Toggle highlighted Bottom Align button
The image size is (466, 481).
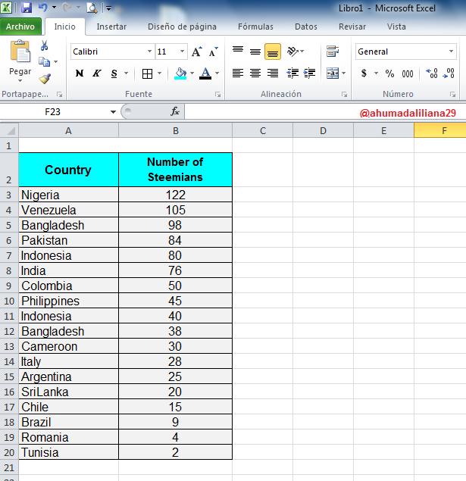(273, 52)
